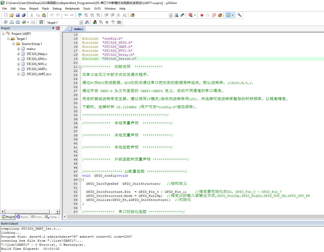Image resolution: width=324 pixels, height=252 pixels.
Task: Open the File menu
Action: (5, 9)
